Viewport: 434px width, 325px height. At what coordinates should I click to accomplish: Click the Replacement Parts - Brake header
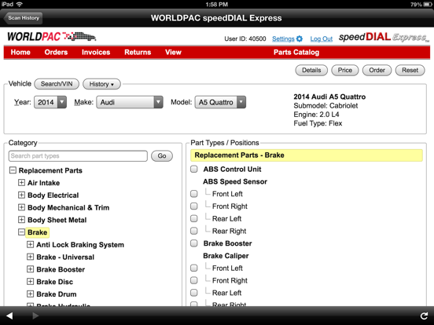point(307,155)
